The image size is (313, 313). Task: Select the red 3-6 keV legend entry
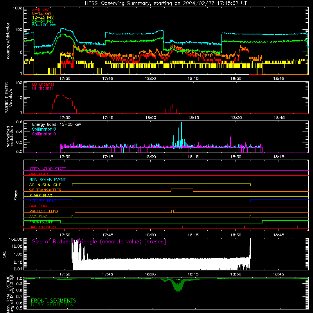pos(40,9)
